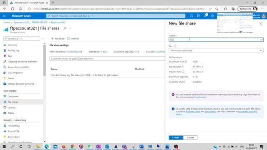
Task: Open portal settings gear icon
Action: click(x=212, y=16)
